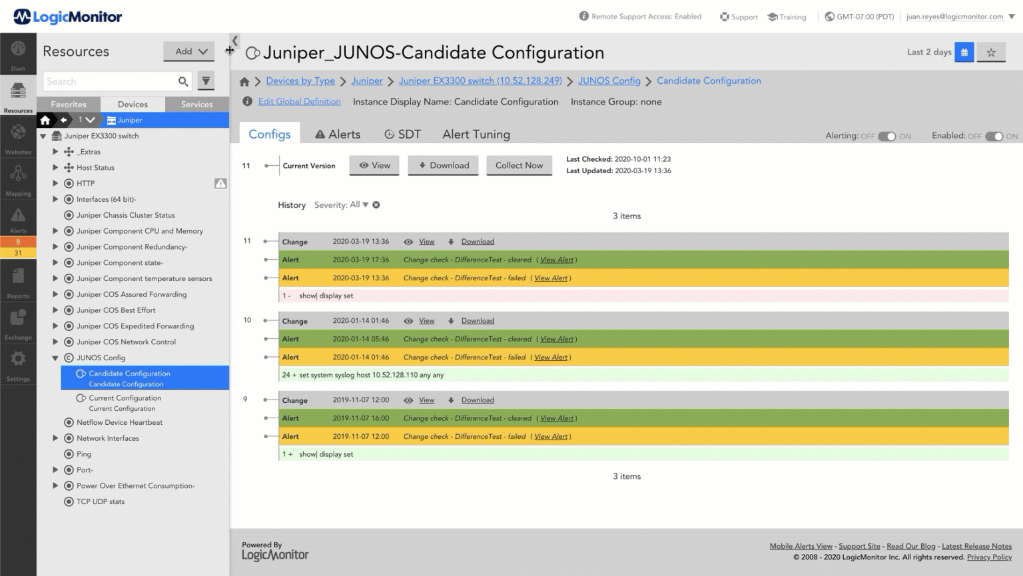Switch to the Alert Tuning tab
Viewport: 1023px width, 576px height.
476,134
